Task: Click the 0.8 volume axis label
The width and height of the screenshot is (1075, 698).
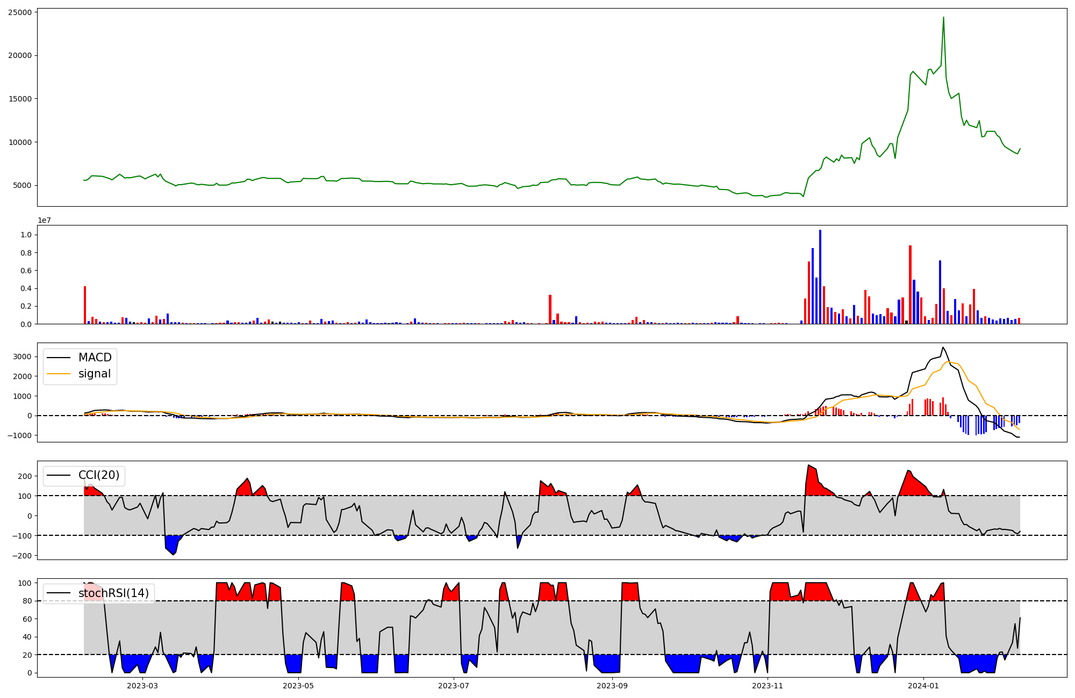Action: click(x=26, y=253)
